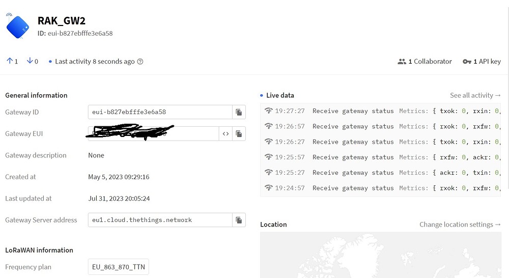Click the RAK_GW2 gateway title
Screen dimensions: 509x278
(62, 21)
